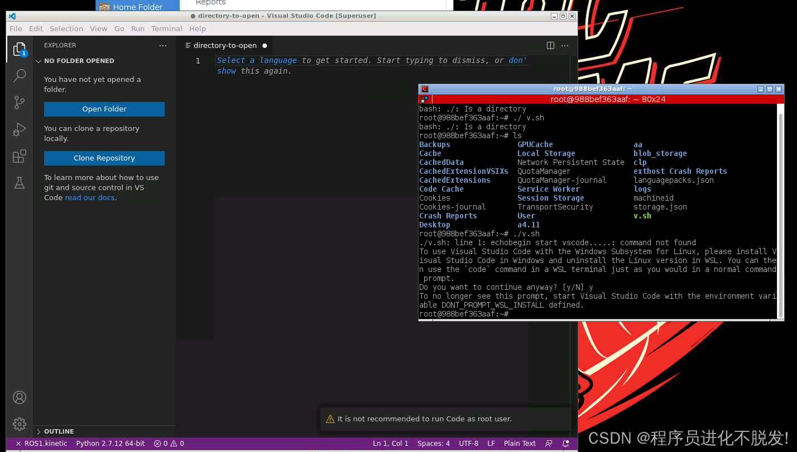Screen dimensions: 797x452
Task: Open the Manage gear icon
Action: (x=20, y=424)
